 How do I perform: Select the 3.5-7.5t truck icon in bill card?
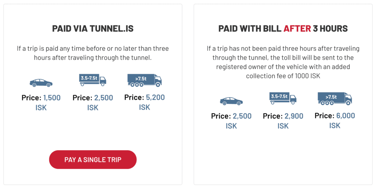[x=283, y=98]
